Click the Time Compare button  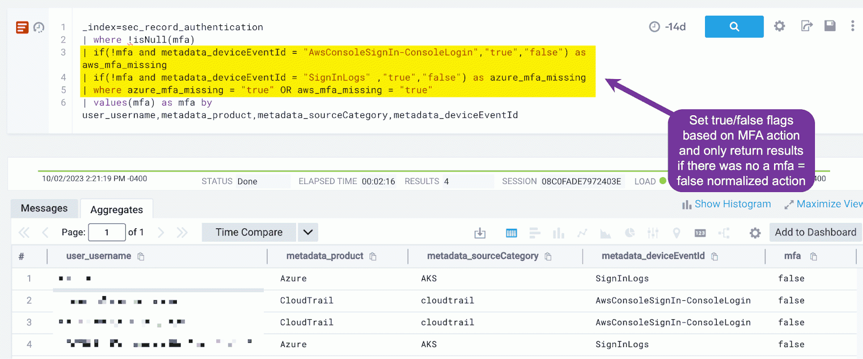249,233
